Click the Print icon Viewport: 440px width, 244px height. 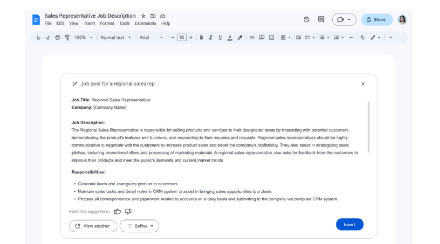pos(59,37)
